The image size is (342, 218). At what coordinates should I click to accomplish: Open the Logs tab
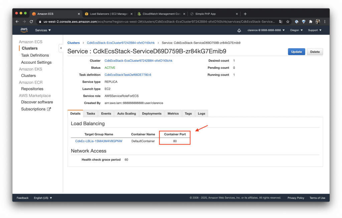click(201, 114)
